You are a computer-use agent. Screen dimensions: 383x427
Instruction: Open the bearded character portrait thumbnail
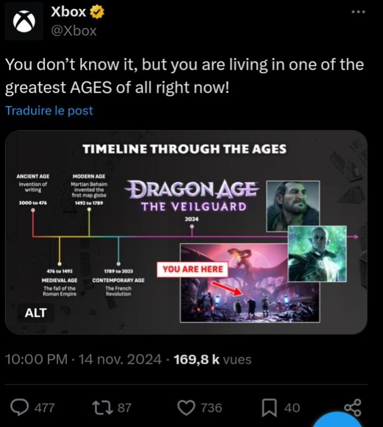292,205
